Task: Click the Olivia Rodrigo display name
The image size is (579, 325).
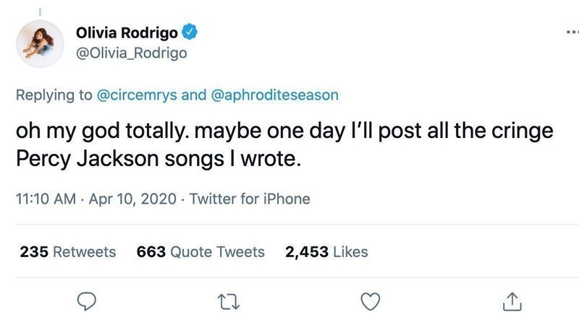Action: pos(128,33)
